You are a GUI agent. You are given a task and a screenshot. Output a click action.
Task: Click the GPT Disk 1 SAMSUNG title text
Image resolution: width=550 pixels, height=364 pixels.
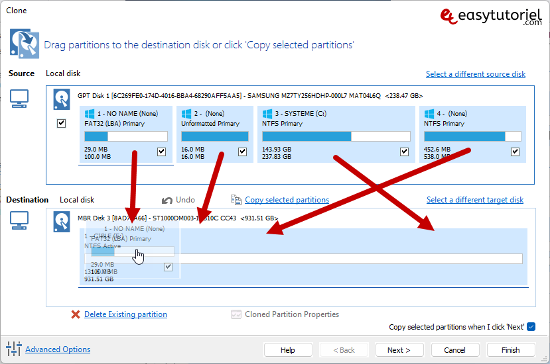click(x=250, y=95)
